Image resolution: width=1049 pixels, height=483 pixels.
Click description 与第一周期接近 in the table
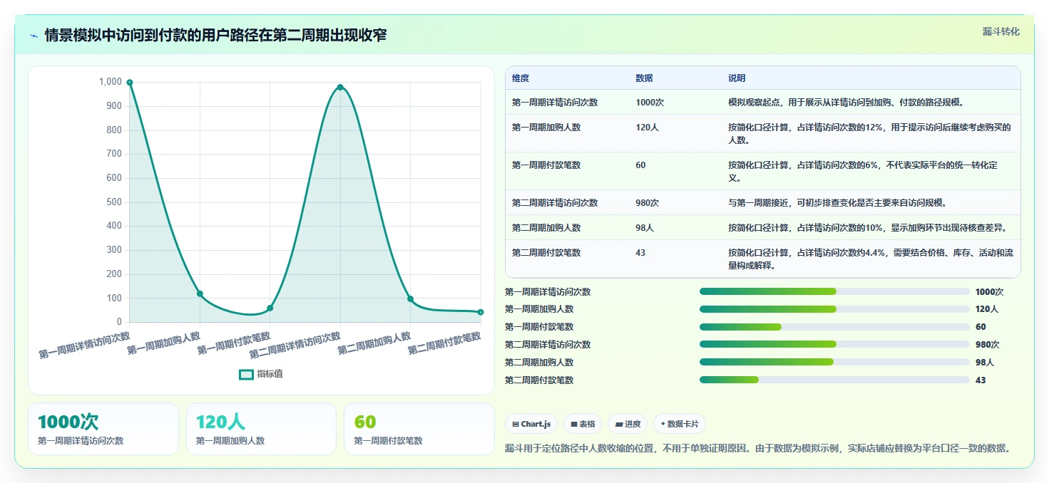837,203
